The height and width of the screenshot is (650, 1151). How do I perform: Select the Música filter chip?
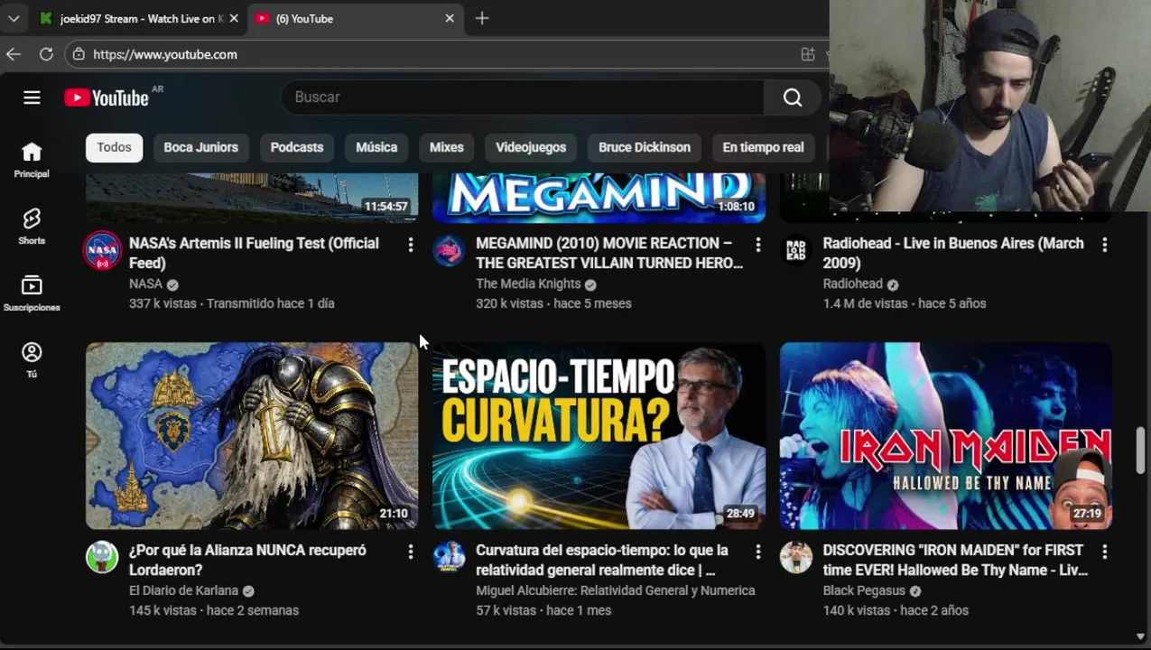[x=376, y=147]
